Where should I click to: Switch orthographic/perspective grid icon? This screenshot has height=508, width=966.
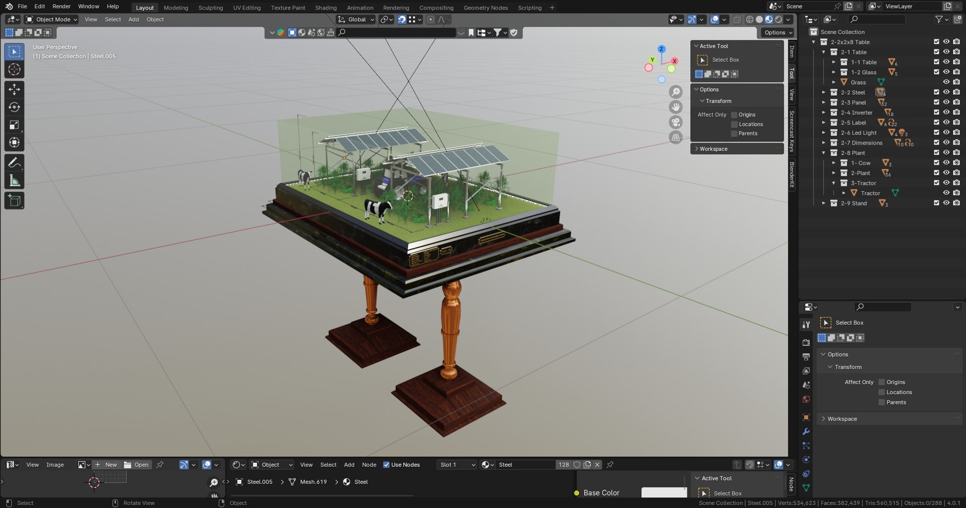click(676, 137)
